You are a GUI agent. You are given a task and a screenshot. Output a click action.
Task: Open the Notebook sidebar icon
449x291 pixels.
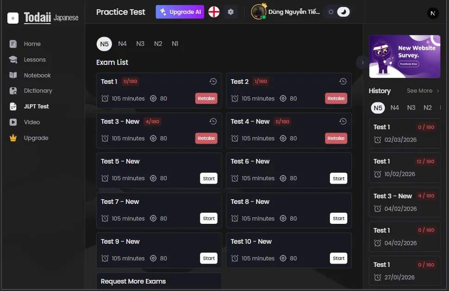13,75
